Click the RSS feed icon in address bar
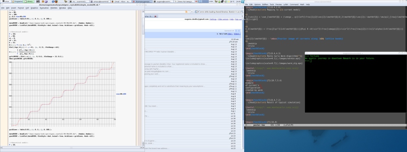Image resolution: width=407 pixels, height=152 pixels. click(186, 12)
